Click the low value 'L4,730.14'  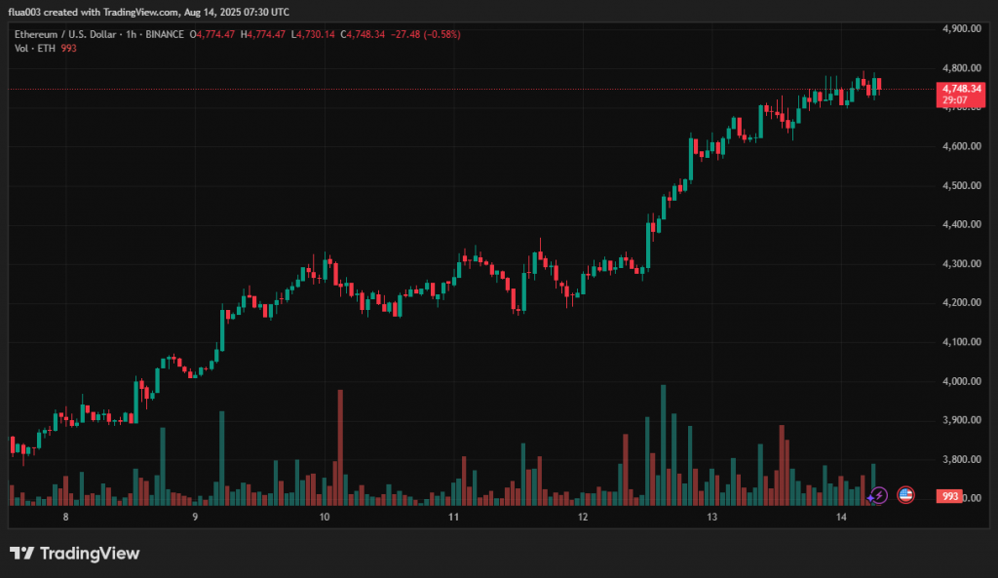(313, 34)
